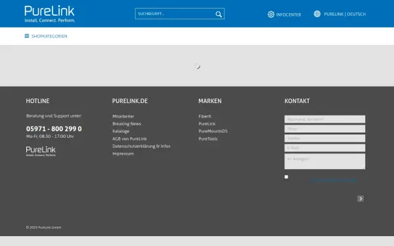
Task: Open Datenschutzerklärung & Infos link
Action: click(x=141, y=146)
